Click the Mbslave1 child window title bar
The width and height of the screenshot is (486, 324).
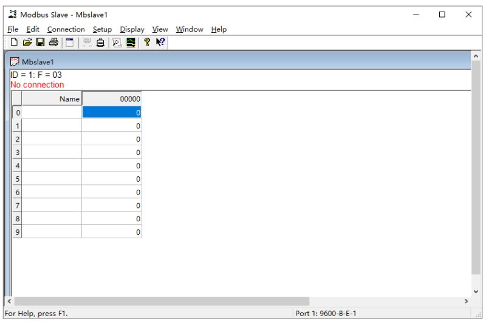(239, 61)
